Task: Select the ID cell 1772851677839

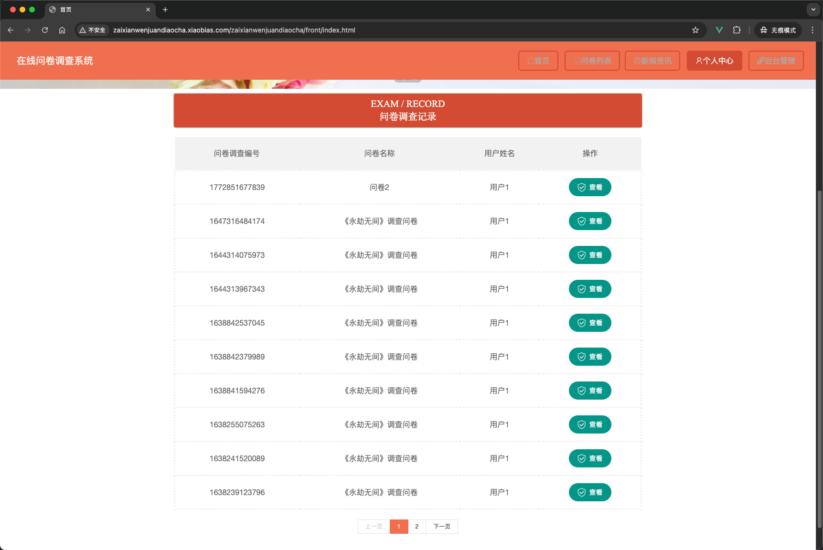Action: coord(237,187)
